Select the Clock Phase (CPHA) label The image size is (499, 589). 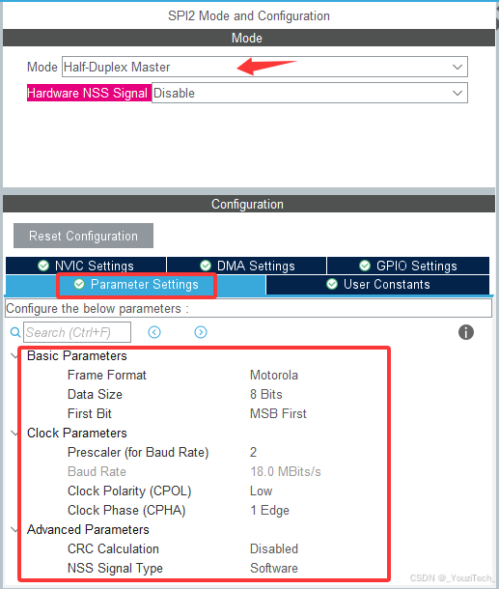tap(126, 510)
